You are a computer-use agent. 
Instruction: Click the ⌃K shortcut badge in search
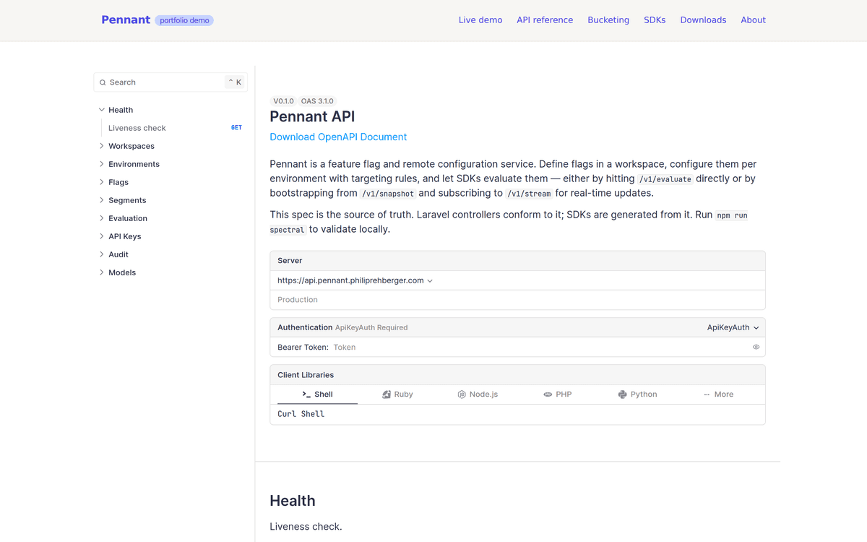235,82
